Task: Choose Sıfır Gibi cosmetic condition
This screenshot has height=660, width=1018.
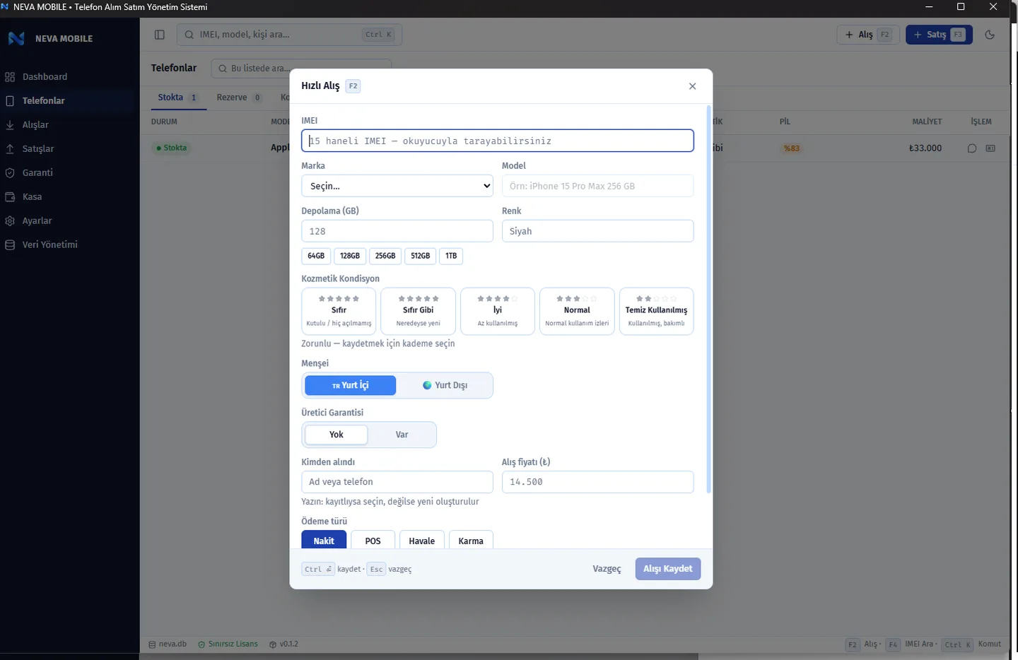Action: click(x=418, y=311)
